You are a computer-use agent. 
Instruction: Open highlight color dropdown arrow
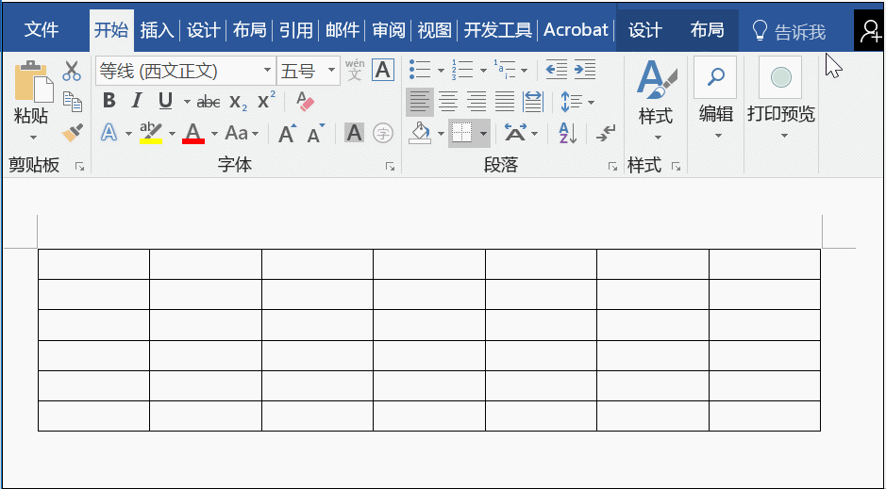[x=172, y=134]
